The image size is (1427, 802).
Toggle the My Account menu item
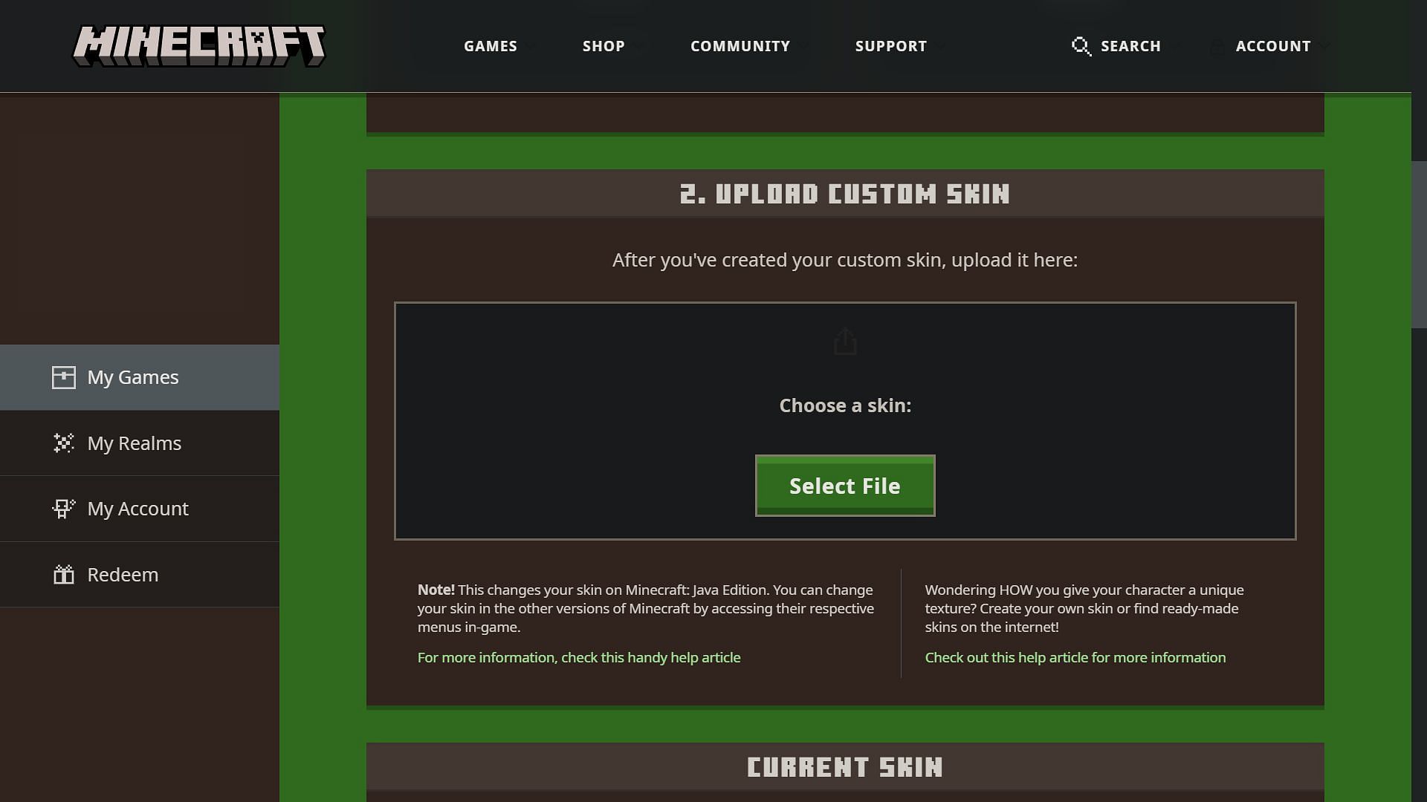pyautogui.click(x=139, y=508)
